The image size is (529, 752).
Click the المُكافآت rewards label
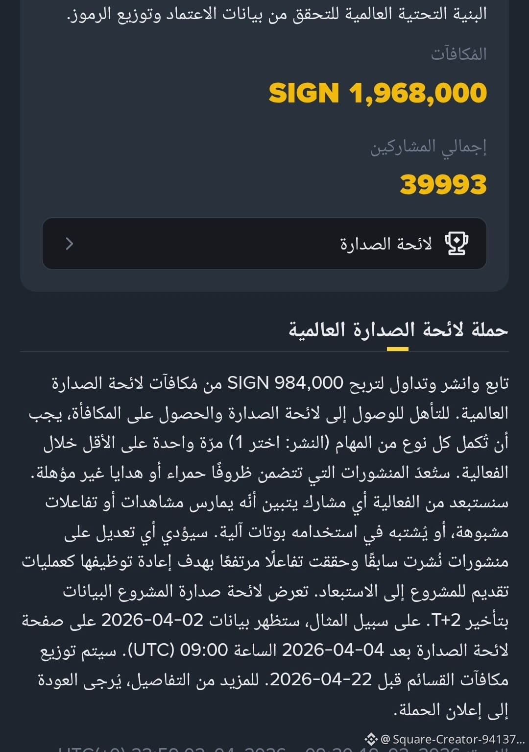[459, 53]
